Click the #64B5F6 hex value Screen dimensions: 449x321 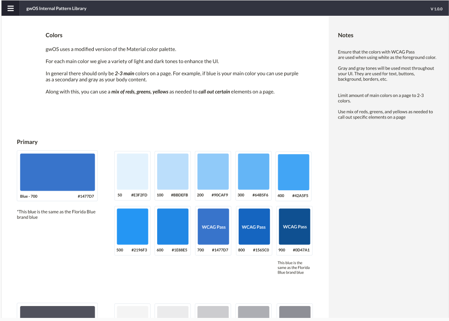click(260, 195)
